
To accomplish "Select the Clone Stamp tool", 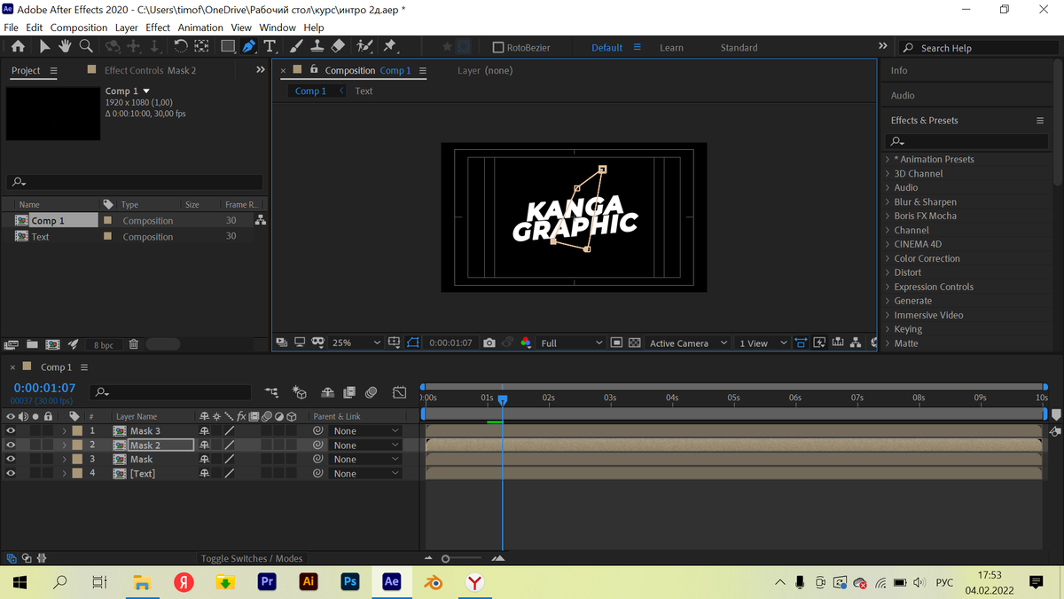I will point(317,46).
